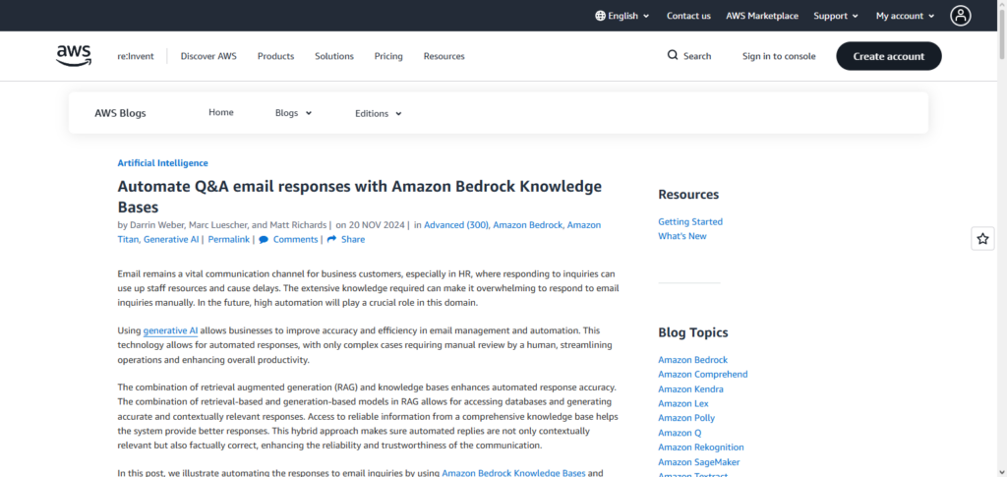This screenshot has width=1007, height=477.
Task: Click the Resources sidebar heading
Action: 688,195
